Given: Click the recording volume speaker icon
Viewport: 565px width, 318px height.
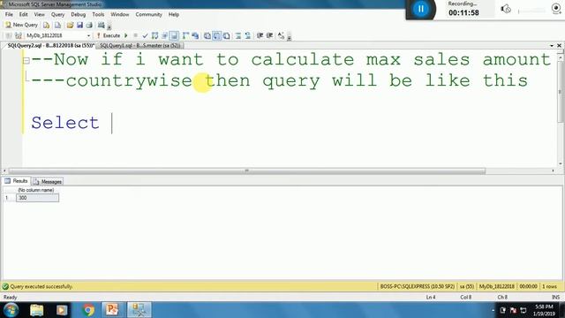Looking at the screenshot, I should point(506,9).
